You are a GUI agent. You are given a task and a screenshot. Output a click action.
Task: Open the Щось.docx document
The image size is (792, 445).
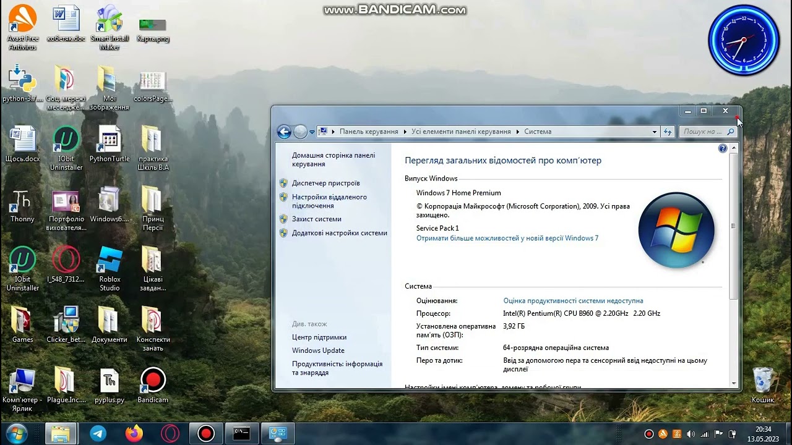click(x=22, y=144)
